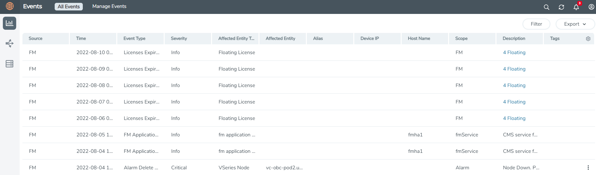The height and width of the screenshot is (175, 596).
Task: Open the inventory server sidebar icon
Action: click(9, 64)
